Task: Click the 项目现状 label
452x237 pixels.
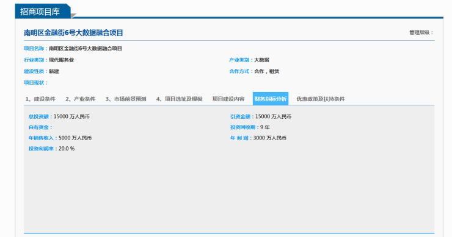Action: [x=36, y=83]
